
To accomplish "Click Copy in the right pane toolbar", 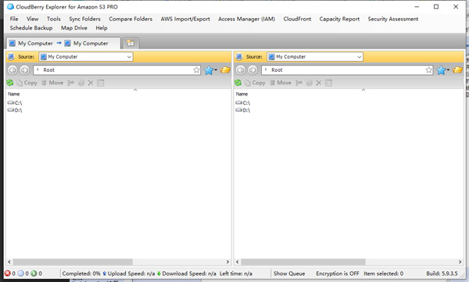I will pos(255,83).
